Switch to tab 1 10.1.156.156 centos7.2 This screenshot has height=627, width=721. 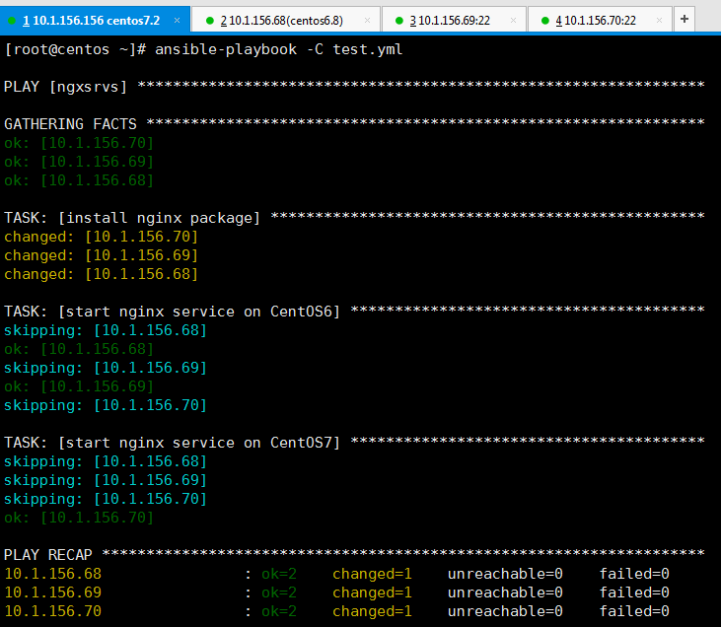pyautogui.click(x=95, y=21)
